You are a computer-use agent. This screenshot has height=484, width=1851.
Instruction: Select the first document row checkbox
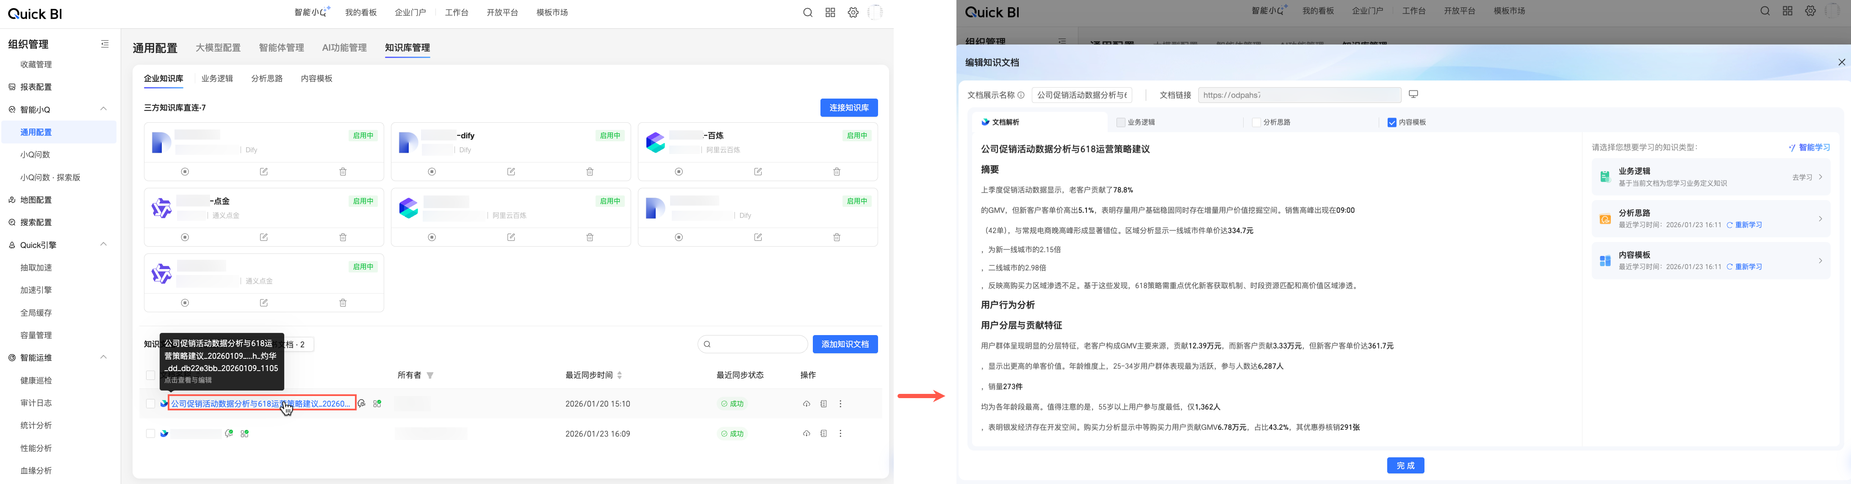(150, 404)
